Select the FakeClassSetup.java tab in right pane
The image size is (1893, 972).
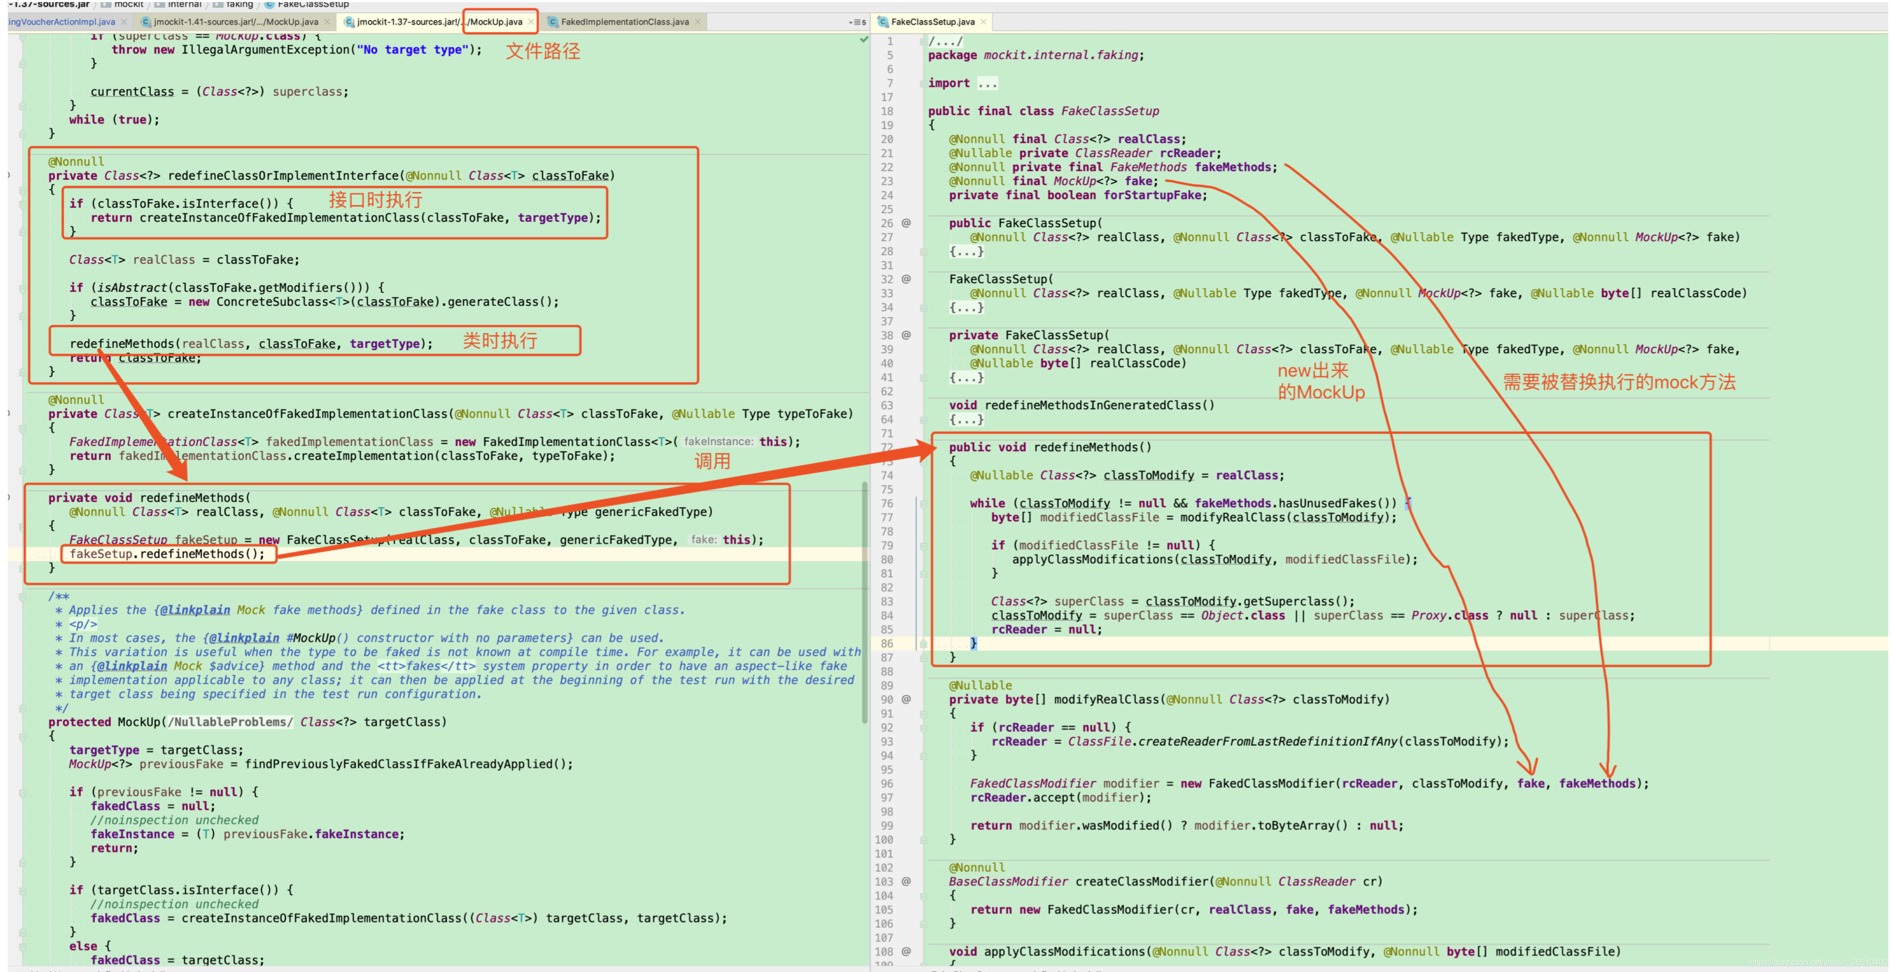click(x=932, y=22)
